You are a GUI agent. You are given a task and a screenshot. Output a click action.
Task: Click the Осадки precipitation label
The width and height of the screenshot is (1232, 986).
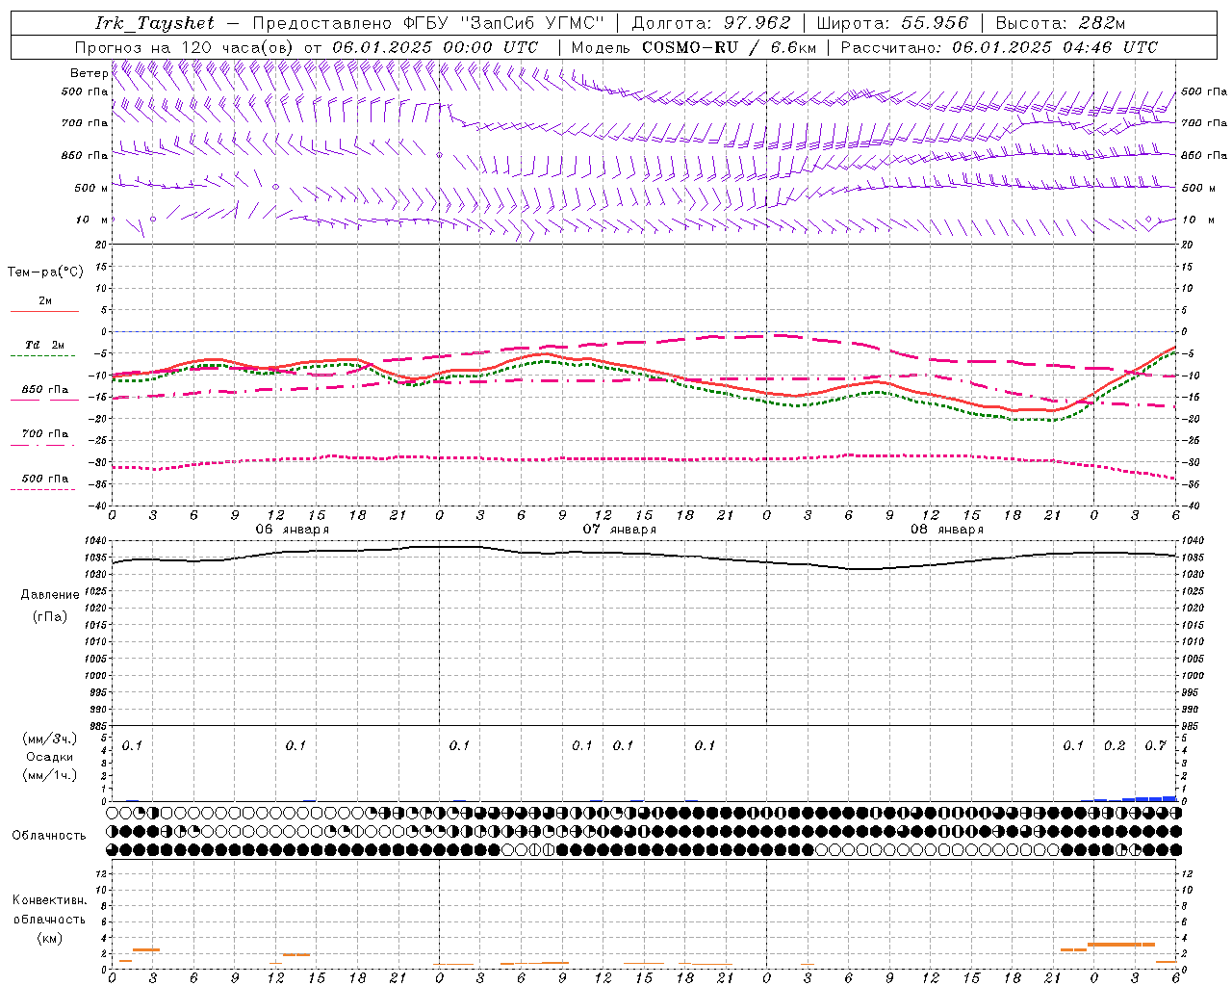[x=49, y=757]
